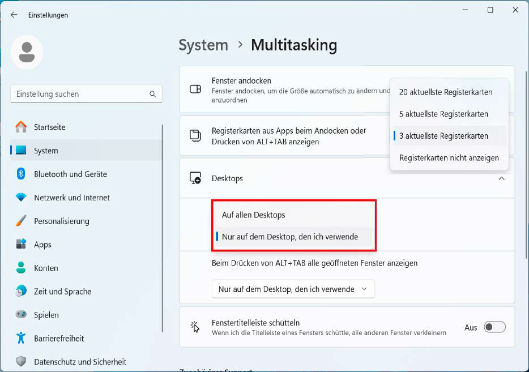Click the Netzwerk Wi-Fi icon
This screenshot has width=529, height=372.
pyautogui.click(x=21, y=198)
